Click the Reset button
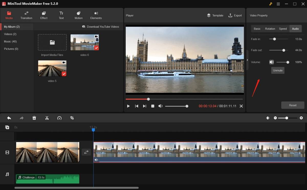Viewport: 307px width, 190px height. (293, 105)
